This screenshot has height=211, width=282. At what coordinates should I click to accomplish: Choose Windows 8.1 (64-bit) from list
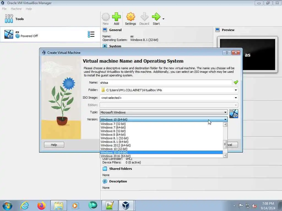(x=161, y=142)
